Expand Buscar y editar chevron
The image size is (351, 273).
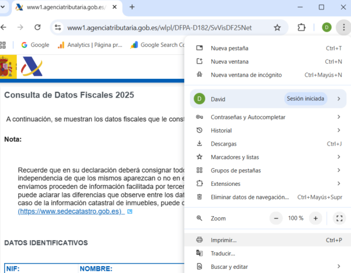[x=339, y=267]
